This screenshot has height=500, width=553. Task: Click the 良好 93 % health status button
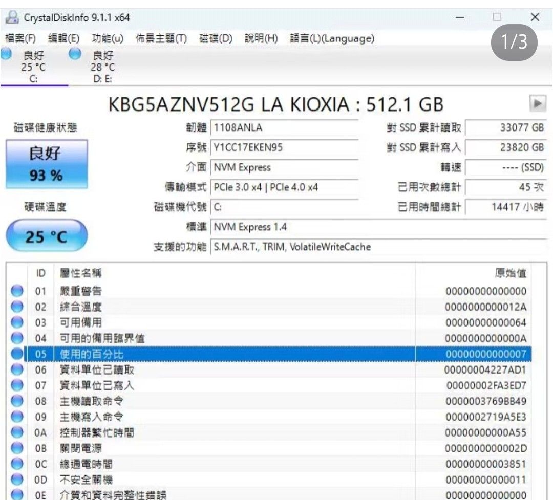(x=47, y=164)
